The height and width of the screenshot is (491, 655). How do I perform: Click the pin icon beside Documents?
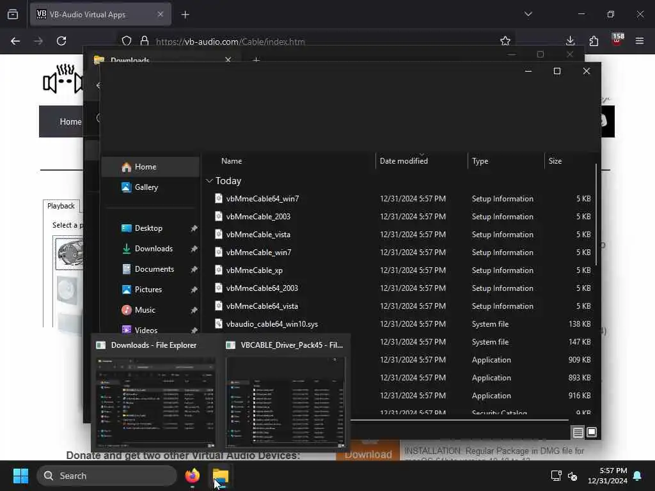tap(194, 269)
